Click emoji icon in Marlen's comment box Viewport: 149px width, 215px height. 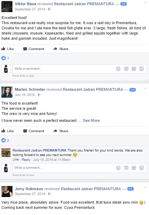click(x=118, y=168)
